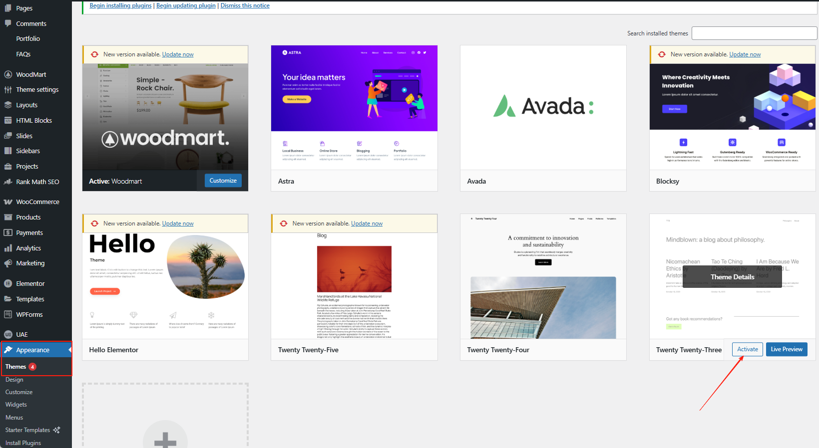Click the Themes update count badge
This screenshot has width=819, height=448.
(32, 367)
